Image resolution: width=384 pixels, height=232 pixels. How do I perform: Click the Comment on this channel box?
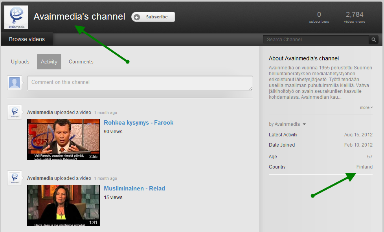click(x=140, y=83)
